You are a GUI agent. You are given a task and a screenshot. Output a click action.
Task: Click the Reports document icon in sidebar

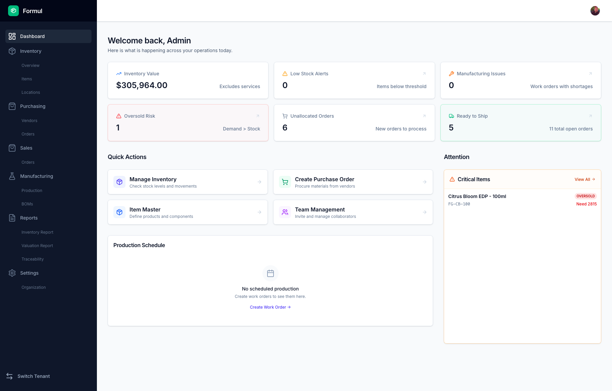tap(12, 218)
